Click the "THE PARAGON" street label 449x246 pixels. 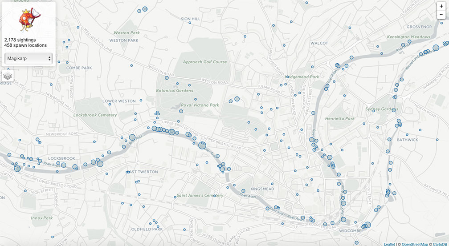tap(304, 97)
